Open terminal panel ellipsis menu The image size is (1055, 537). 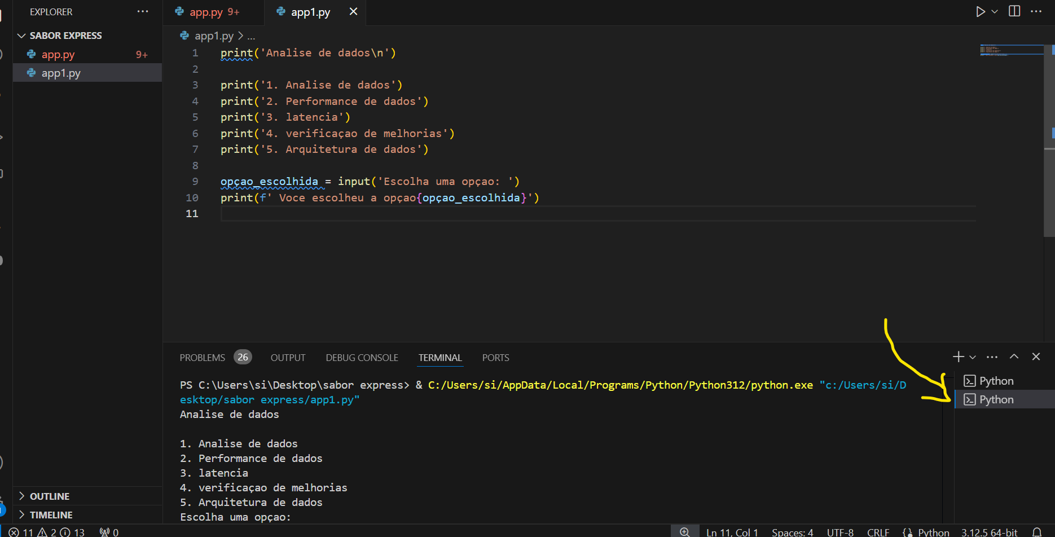point(992,356)
